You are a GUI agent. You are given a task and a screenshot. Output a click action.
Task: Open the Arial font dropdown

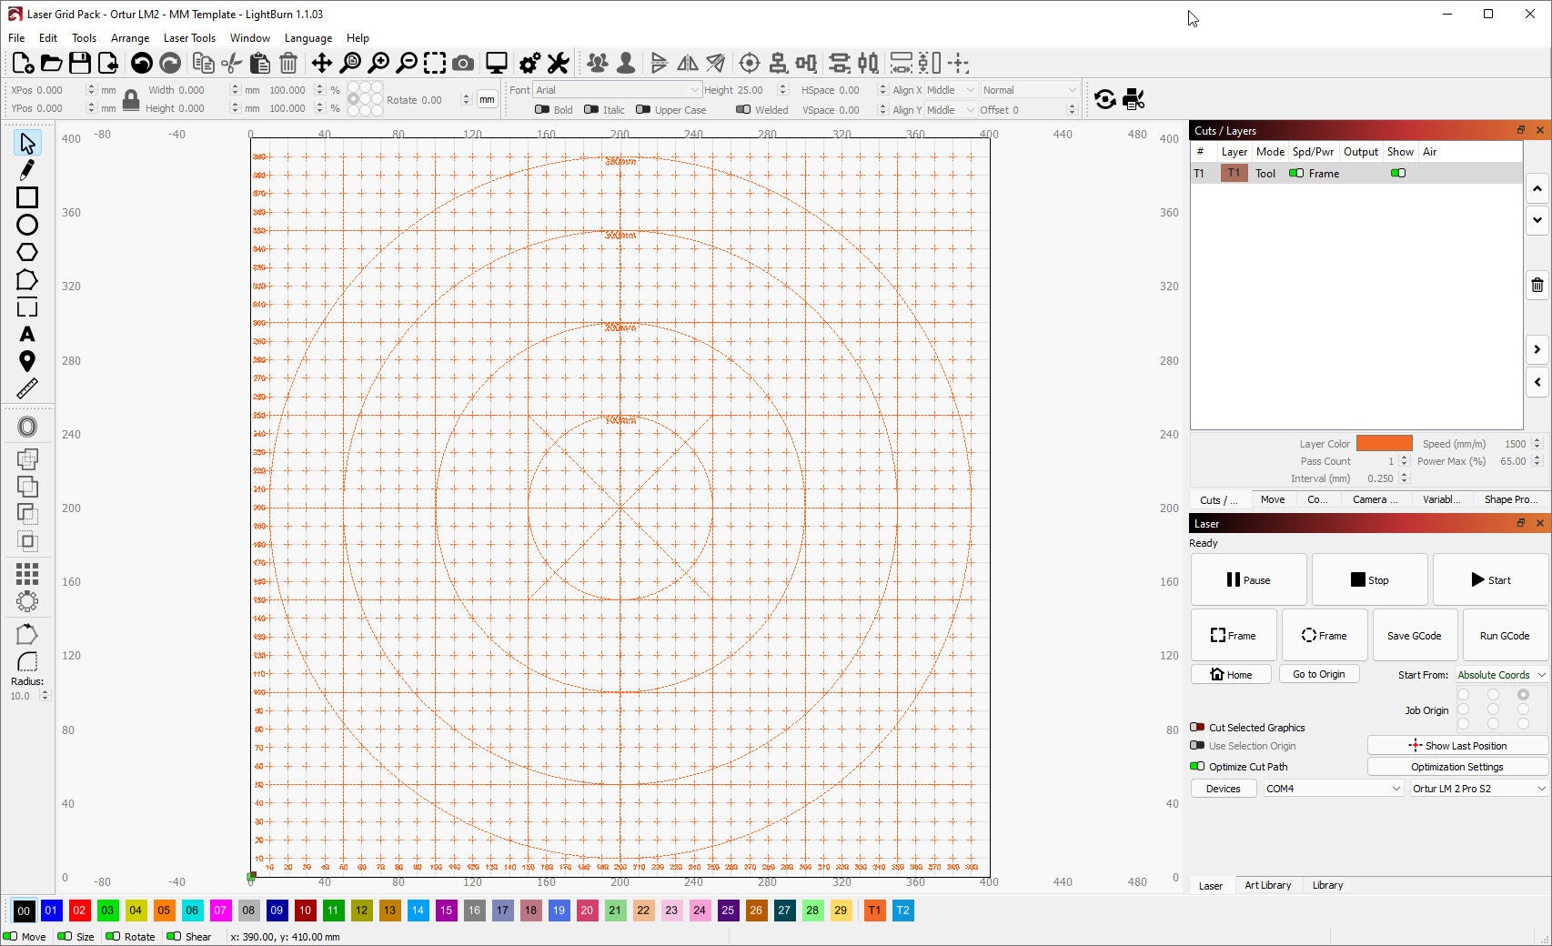click(x=696, y=89)
